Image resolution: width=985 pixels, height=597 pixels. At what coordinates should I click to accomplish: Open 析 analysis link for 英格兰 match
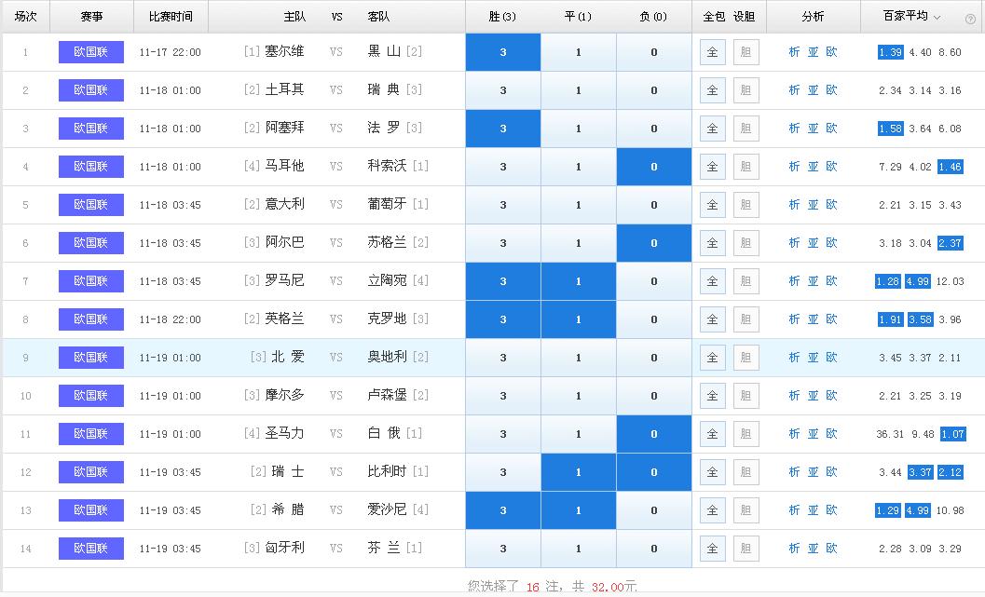pyautogui.click(x=794, y=319)
